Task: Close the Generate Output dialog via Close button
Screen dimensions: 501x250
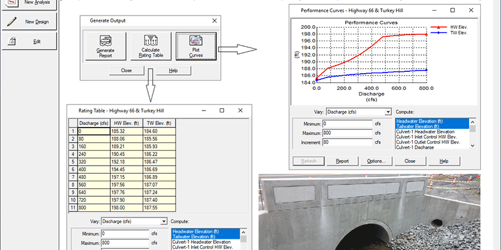Action: point(127,71)
